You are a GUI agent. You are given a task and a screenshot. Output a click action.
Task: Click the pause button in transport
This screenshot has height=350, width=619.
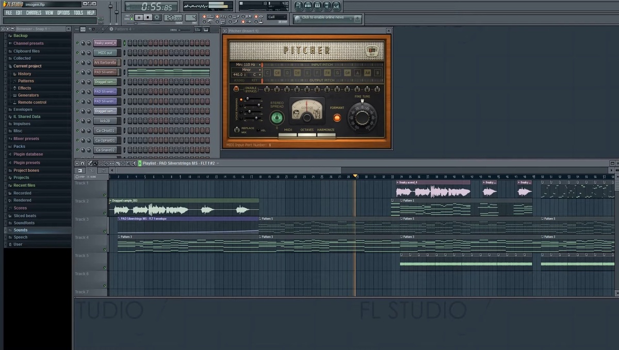pyautogui.click(x=139, y=18)
